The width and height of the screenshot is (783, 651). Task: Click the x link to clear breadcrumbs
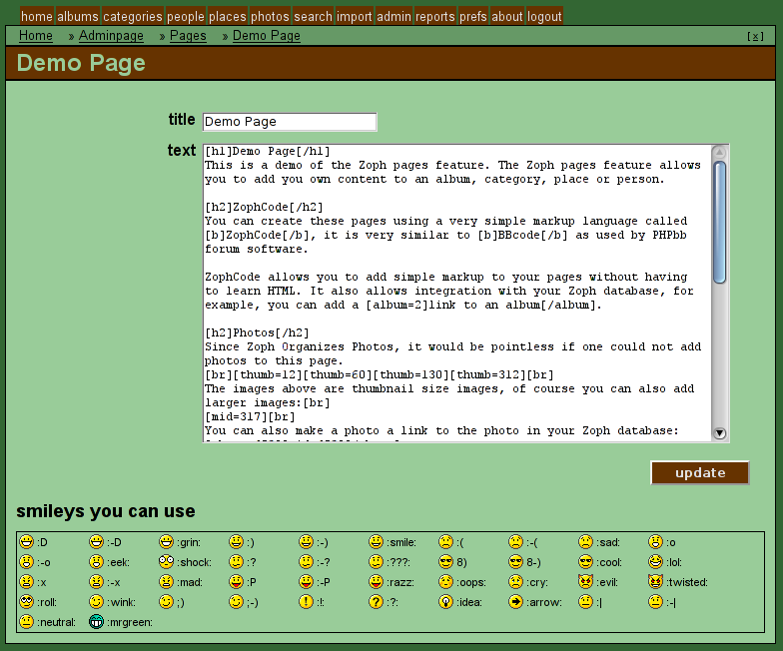[755, 37]
